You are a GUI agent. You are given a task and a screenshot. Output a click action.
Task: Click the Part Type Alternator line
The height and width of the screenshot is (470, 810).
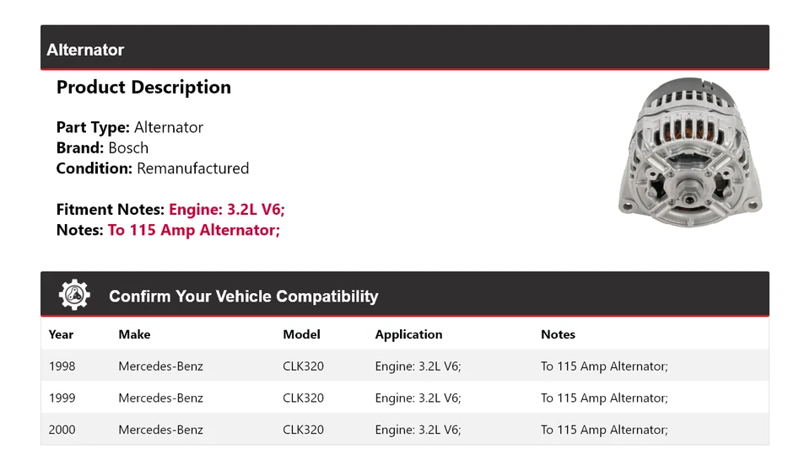coord(130,128)
